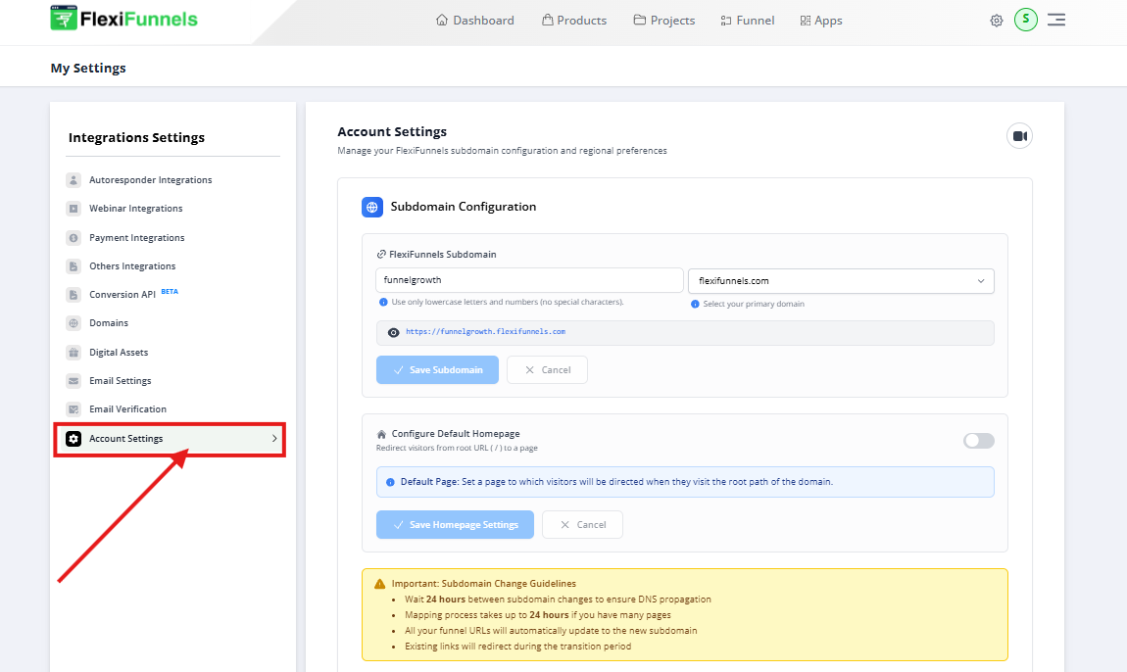The image size is (1127, 672).
Task: Click the Subdomain Configuration globe icon
Action: [x=372, y=207]
